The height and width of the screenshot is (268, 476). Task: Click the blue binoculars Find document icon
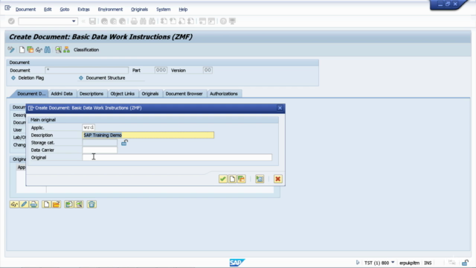click(48, 50)
